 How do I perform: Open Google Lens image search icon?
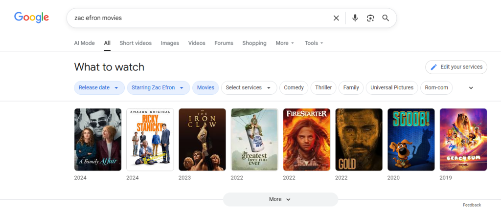(x=370, y=18)
